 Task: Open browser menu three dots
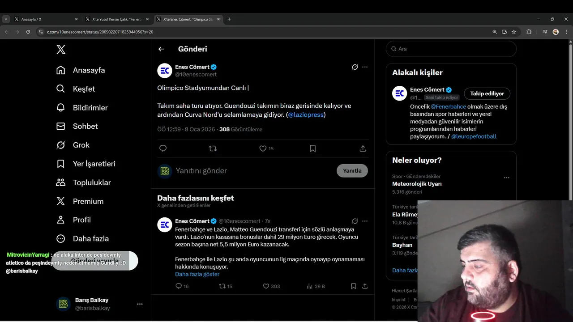click(566, 32)
